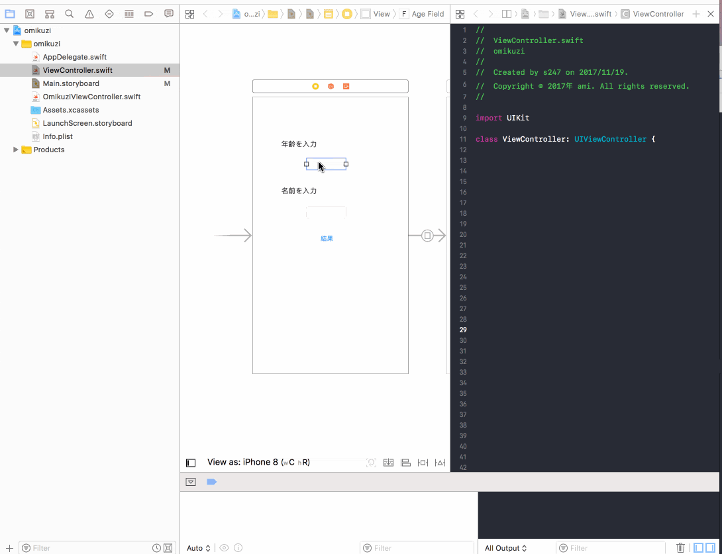Hide the debug area
722x554 pixels.
click(191, 482)
